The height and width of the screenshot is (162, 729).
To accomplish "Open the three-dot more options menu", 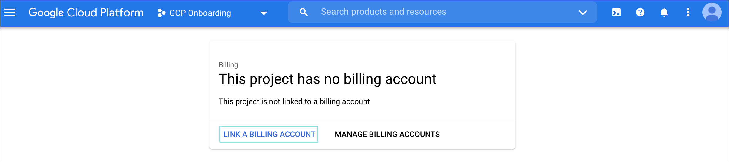I will [688, 13].
